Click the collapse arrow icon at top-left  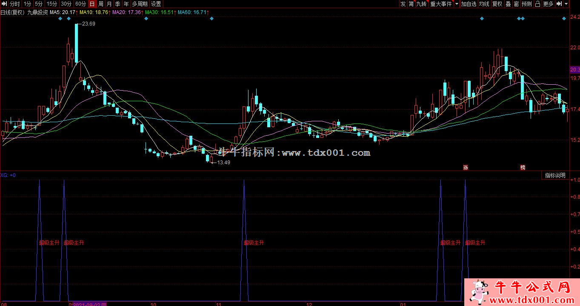coord(4,4)
